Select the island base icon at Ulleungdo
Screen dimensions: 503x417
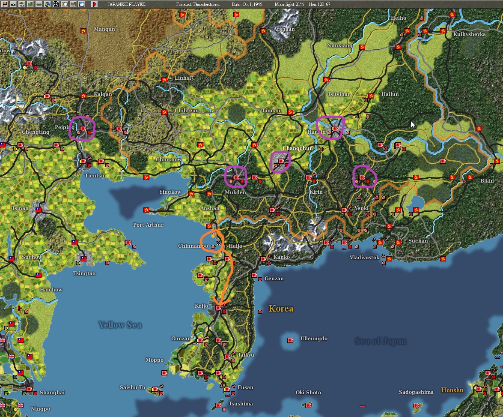coord(290,340)
